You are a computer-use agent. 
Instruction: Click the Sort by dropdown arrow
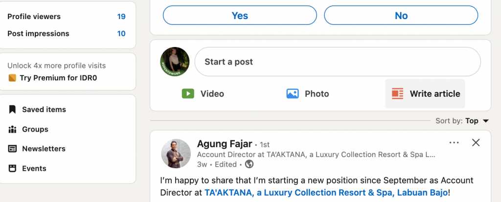(x=486, y=121)
